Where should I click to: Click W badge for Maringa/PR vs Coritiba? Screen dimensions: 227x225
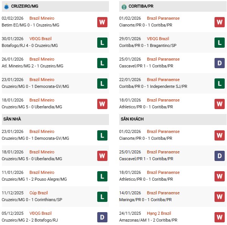click(x=220, y=197)
